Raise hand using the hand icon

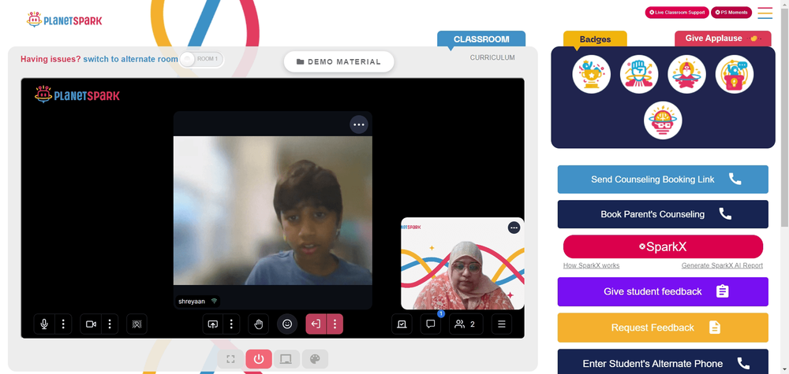(x=259, y=324)
